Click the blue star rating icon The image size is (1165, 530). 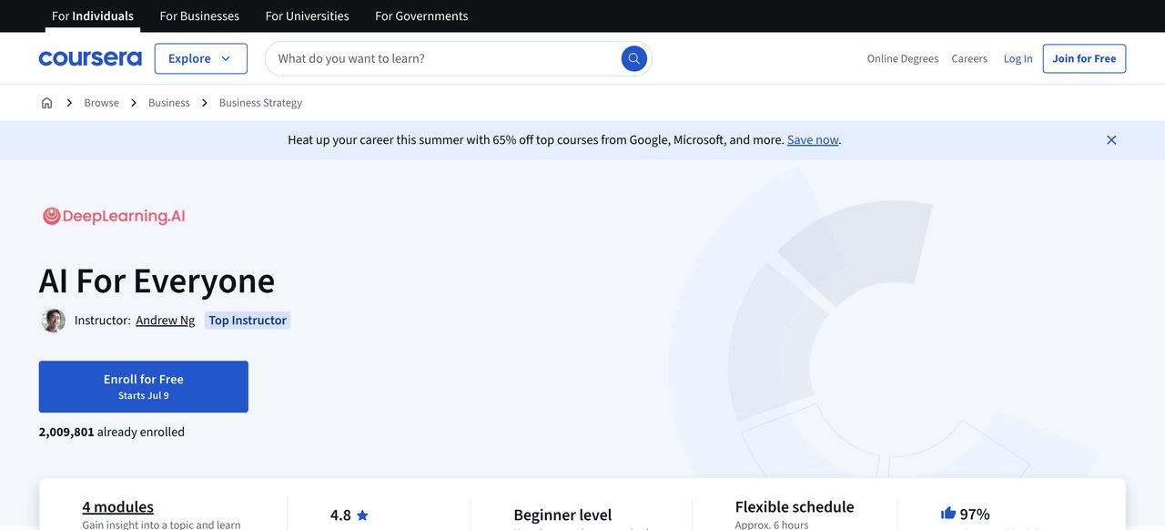[x=362, y=515]
